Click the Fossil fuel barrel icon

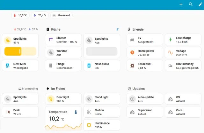coord(132,66)
